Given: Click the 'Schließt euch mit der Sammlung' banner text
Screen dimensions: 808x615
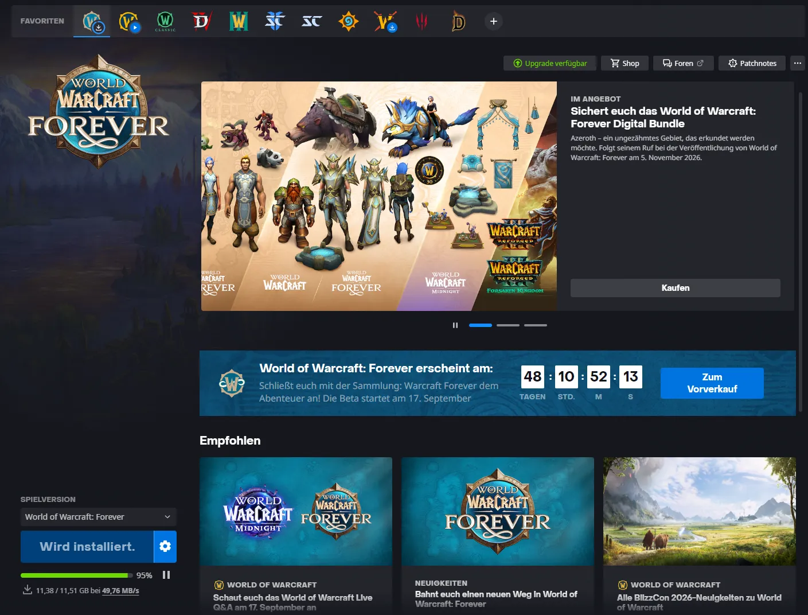Looking at the screenshot, I should [378, 392].
